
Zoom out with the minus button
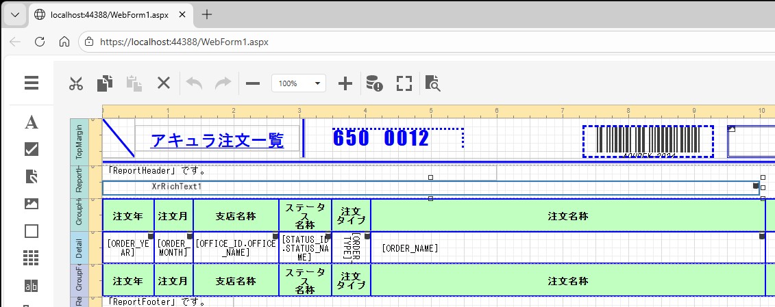253,83
